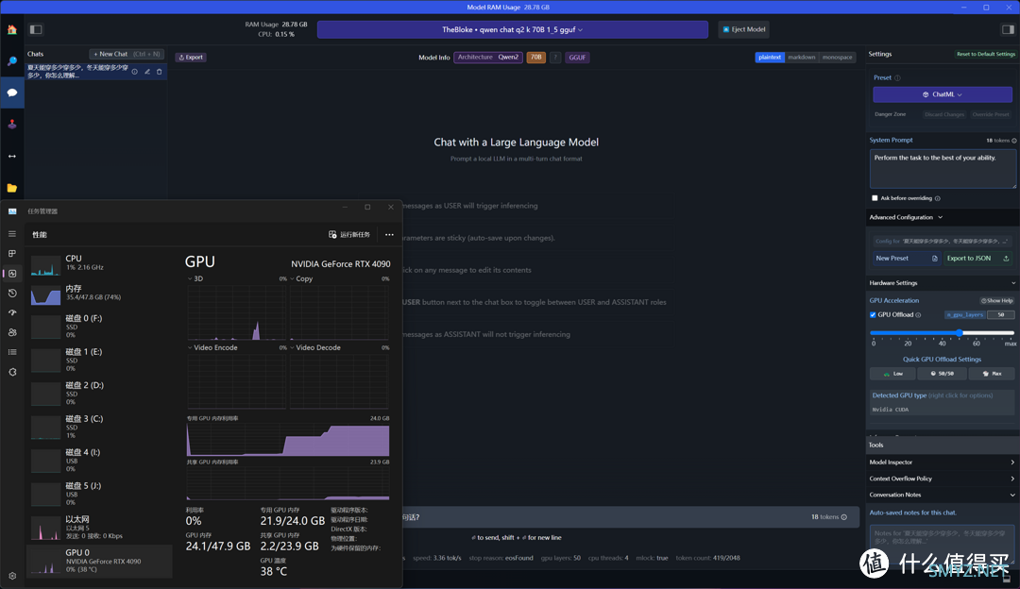Screen dimensions: 1020x589
Task: Open the folder icon for My Models
Action: tap(11, 188)
